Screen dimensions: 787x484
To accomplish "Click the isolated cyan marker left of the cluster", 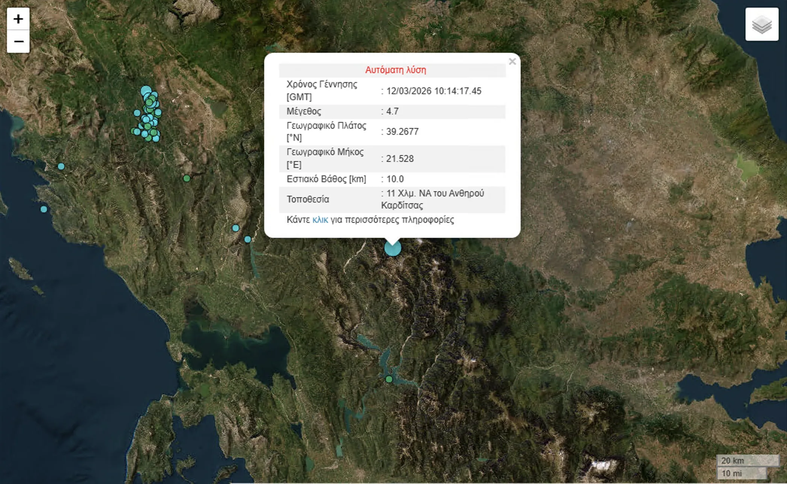I will tap(137, 113).
